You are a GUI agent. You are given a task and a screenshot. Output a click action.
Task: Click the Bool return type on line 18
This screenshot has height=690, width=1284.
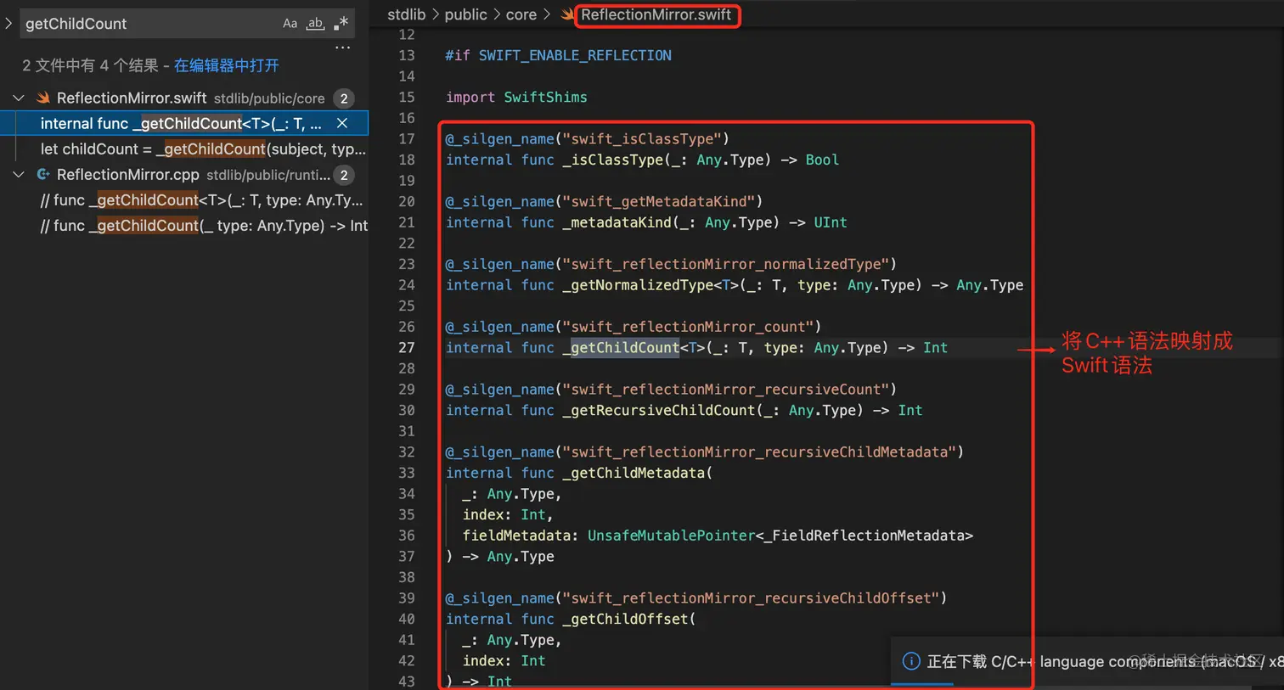(x=822, y=160)
